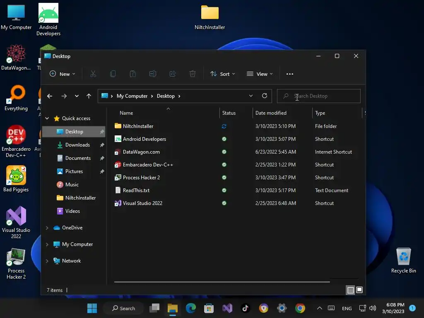424x318 pixels.
Task: Select Videos in navigation pane
Action: click(74, 211)
